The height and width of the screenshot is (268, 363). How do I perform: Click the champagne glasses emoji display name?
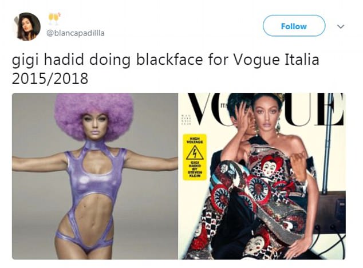click(54, 19)
